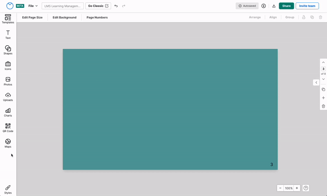Open the Photos panel
Screen dimensions: 327x196
[x=8, y=81]
